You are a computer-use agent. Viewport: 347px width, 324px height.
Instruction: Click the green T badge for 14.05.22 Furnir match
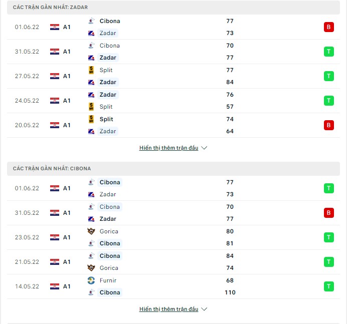(328, 286)
